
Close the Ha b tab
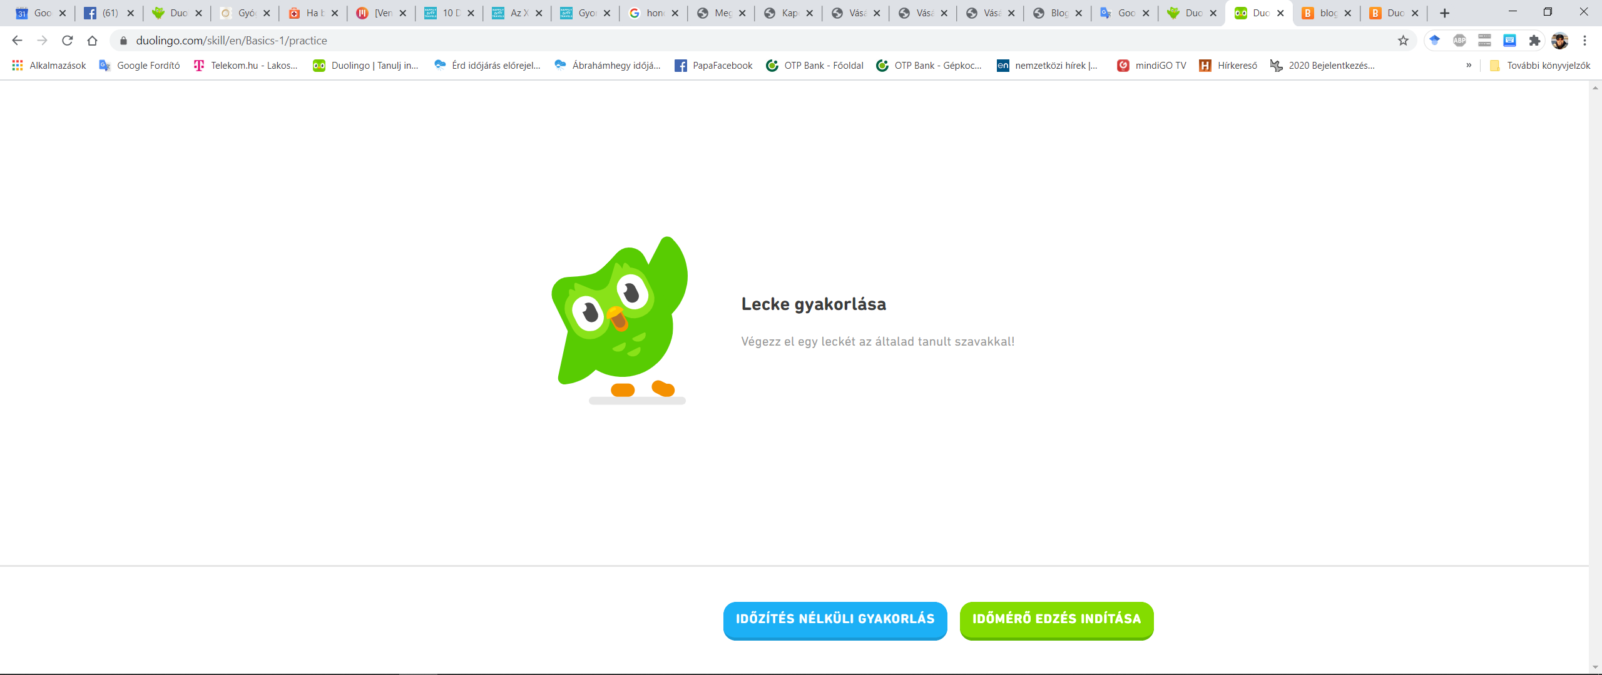[334, 13]
